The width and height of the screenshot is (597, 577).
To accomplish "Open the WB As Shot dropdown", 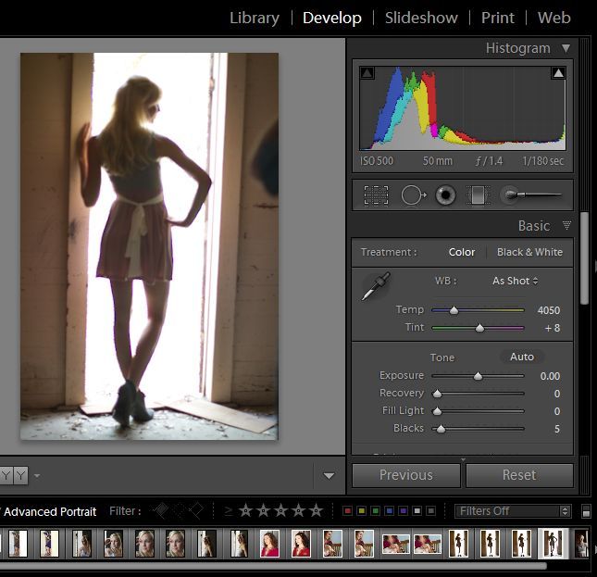I will pyautogui.click(x=516, y=281).
